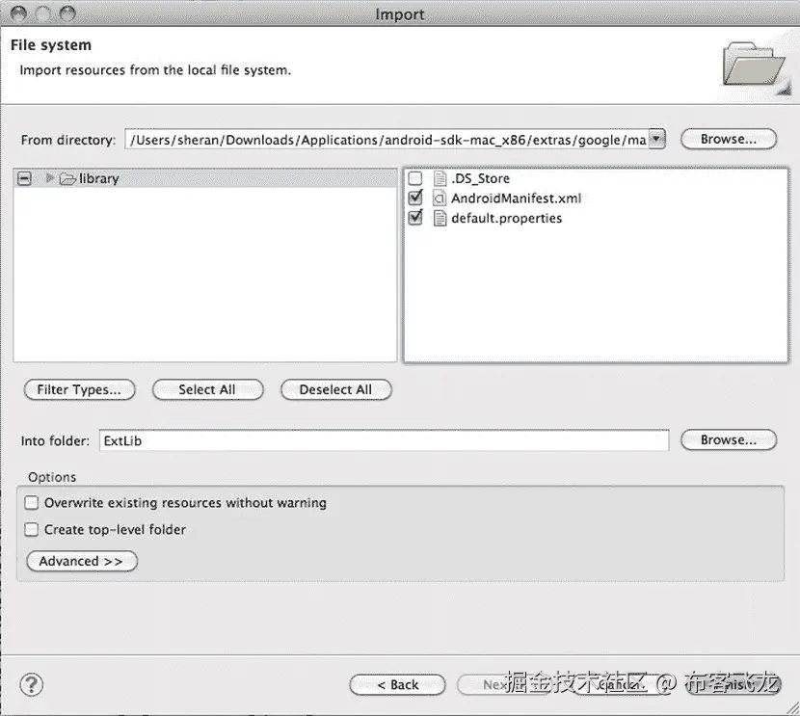Expand Advanced options
Screen dimensions: 800x716
click(x=82, y=561)
